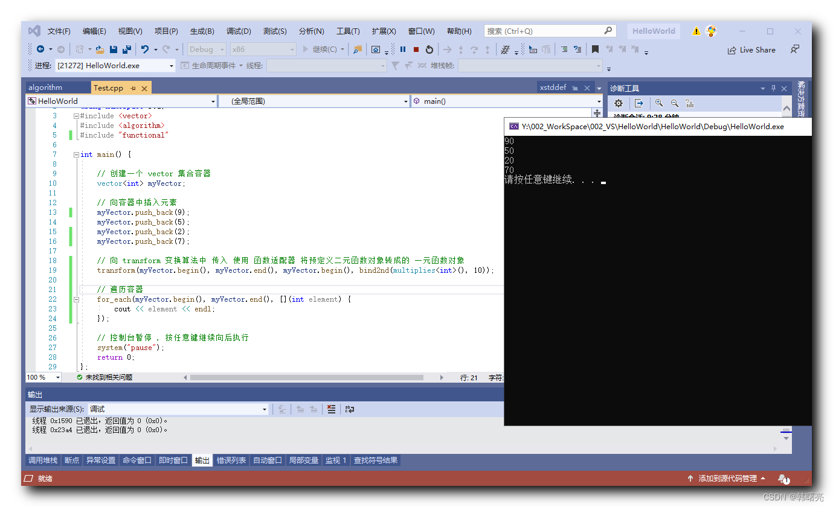The image size is (833, 507).
Task: Click zoom in icon in diagnostic tools
Action: coord(659,104)
